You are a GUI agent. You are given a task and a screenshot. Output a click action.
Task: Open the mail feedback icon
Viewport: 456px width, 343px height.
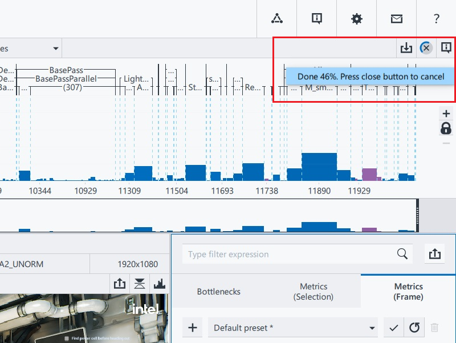coord(396,19)
